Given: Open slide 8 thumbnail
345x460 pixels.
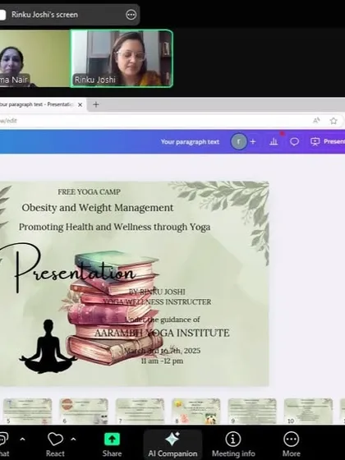Looking at the screenshot, I should [x=196, y=411].
